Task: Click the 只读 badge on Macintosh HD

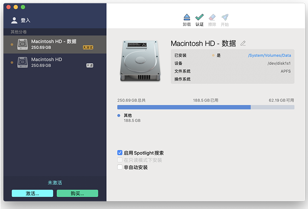Action: point(90,65)
